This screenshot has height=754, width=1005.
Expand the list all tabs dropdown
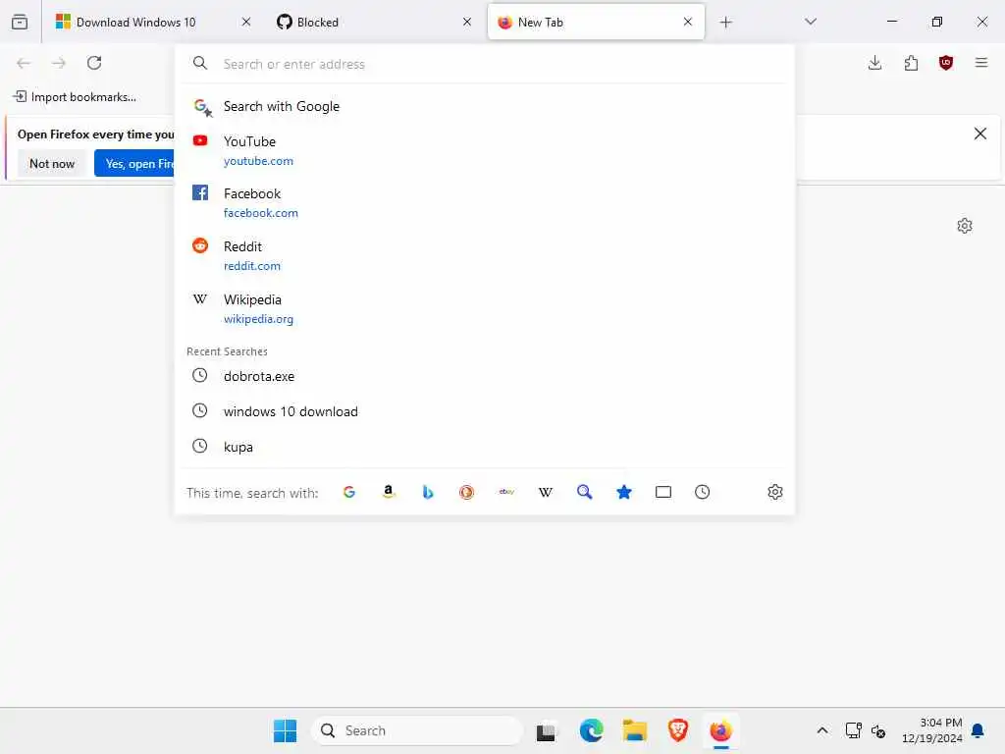pos(811,22)
